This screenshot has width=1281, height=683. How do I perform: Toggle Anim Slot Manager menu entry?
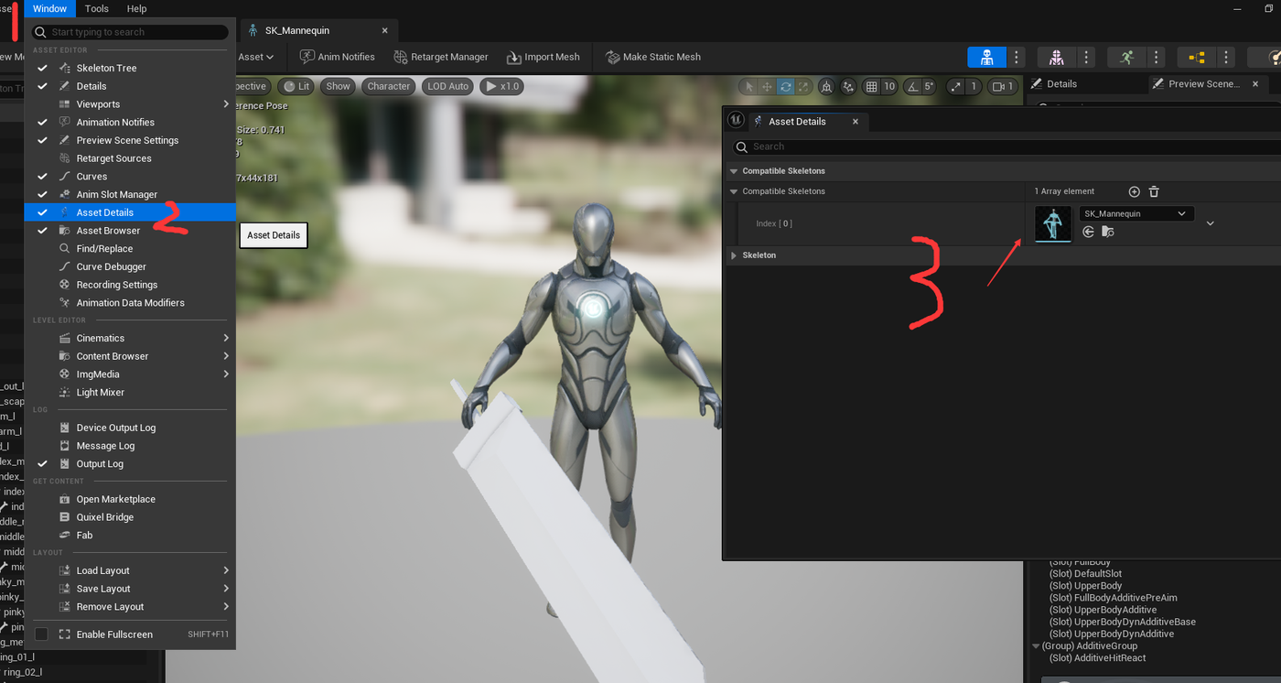[x=130, y=194]
